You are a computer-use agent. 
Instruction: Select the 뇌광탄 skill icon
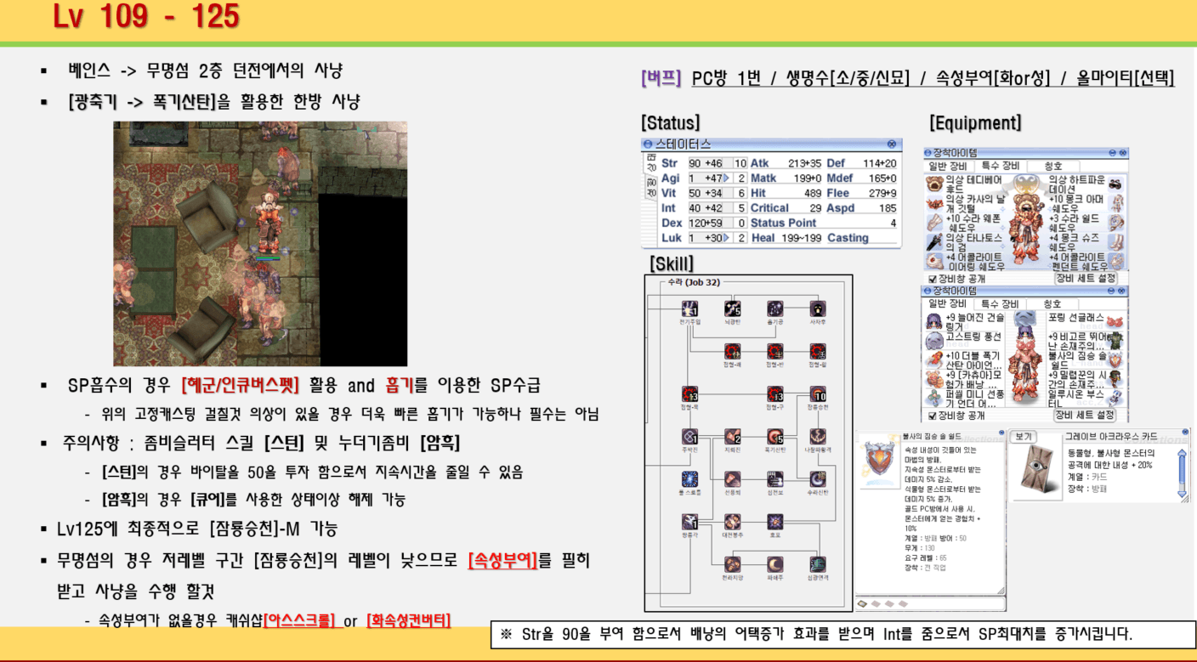(732, 308)
